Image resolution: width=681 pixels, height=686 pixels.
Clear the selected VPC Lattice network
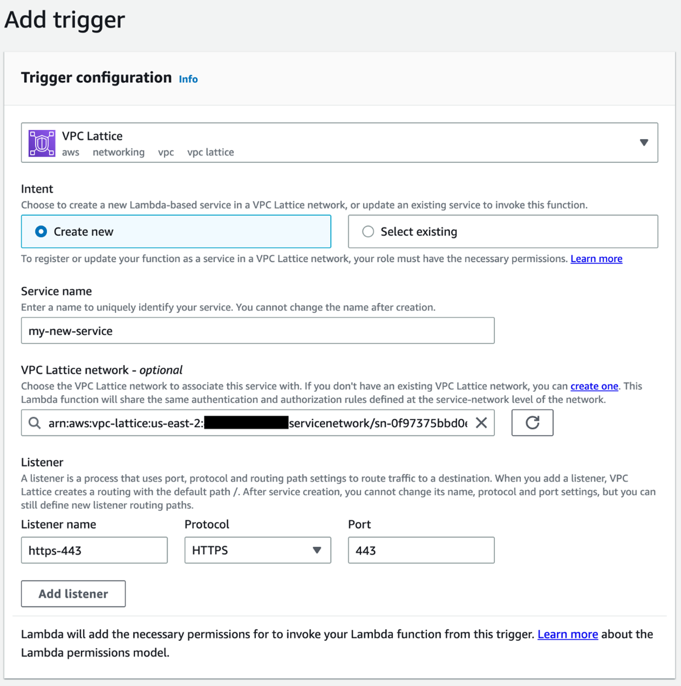click(x=481, y=423)
